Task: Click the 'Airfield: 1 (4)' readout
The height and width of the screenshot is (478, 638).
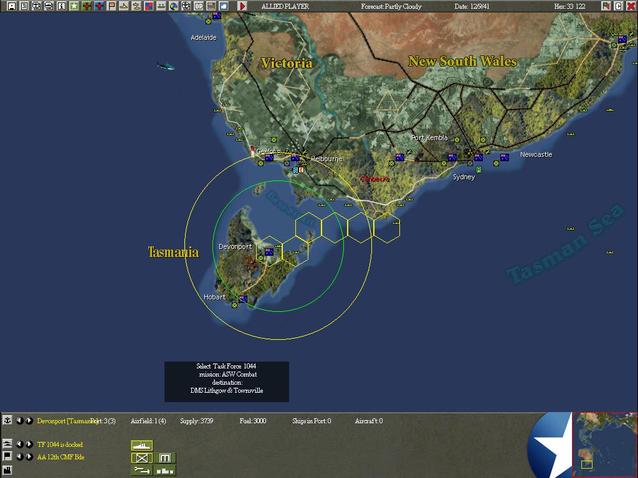Action: point(148,421)
